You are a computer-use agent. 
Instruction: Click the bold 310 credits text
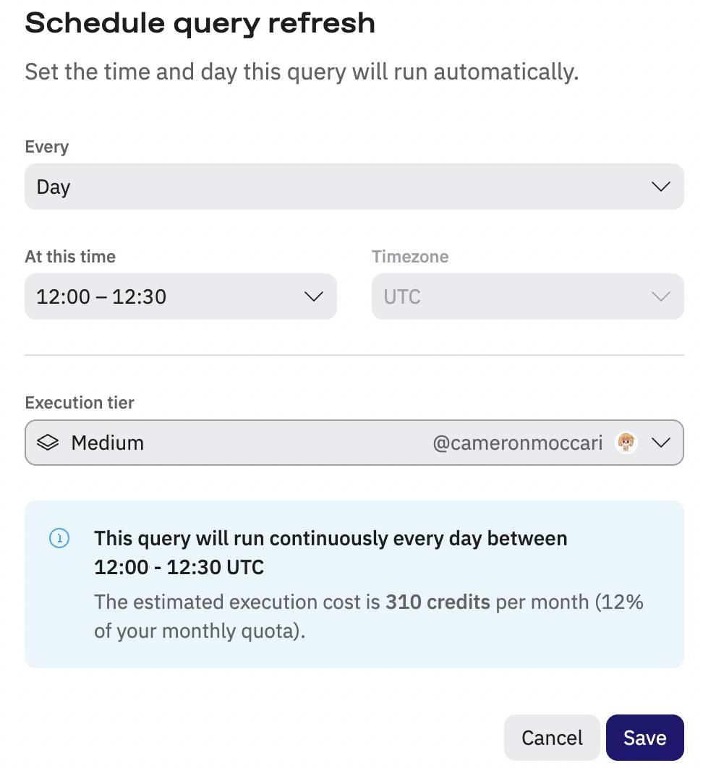[438, 602]
